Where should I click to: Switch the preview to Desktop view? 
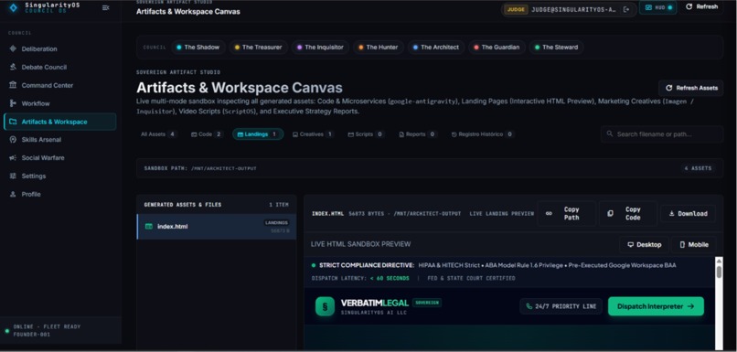(x=644, y=245)
